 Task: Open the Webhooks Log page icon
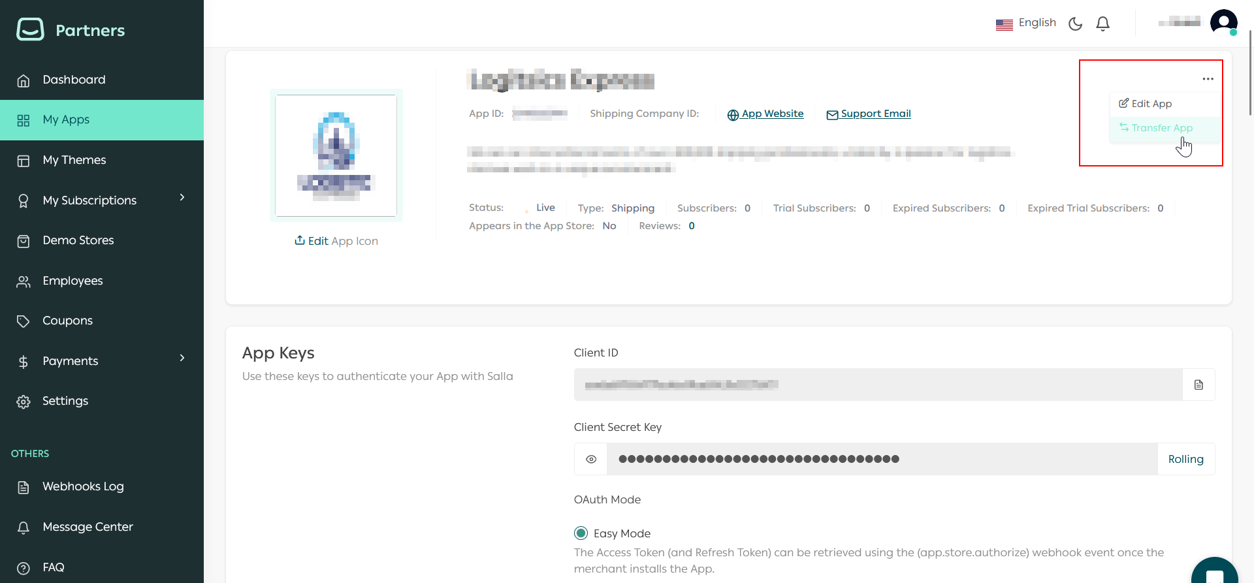coord(24,487)
